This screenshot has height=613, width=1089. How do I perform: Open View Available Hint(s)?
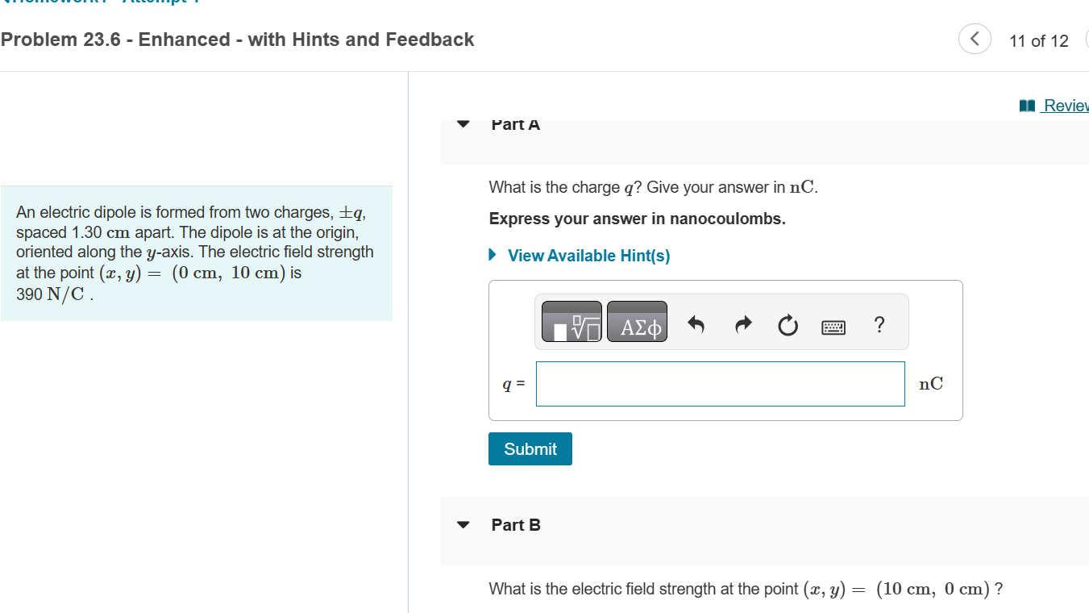pos(588,255)
